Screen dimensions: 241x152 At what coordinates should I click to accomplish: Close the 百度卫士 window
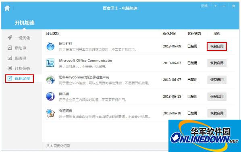(x=233, y=6)
